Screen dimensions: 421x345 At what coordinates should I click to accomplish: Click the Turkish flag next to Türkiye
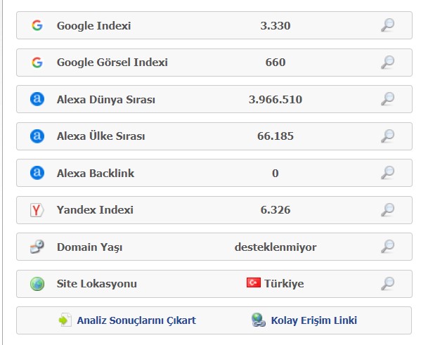tap(254, 282)
